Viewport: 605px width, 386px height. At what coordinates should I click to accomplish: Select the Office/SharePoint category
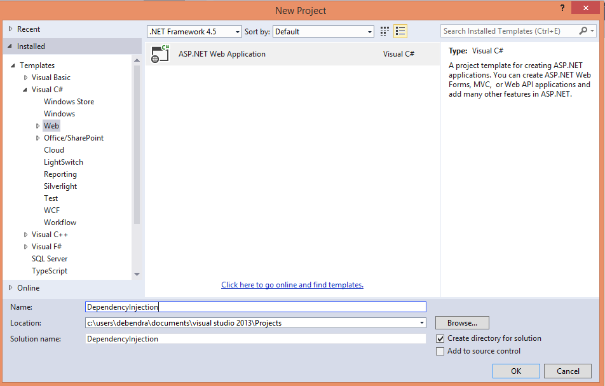(x=73, y=138)
